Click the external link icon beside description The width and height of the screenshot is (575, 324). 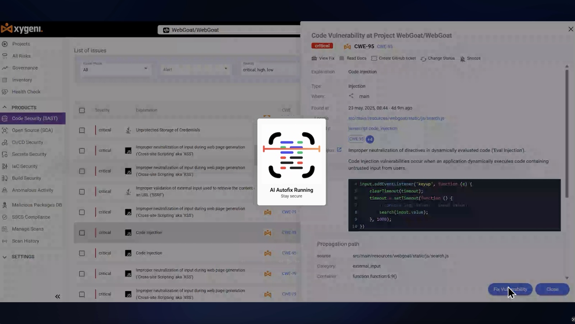click(339, 150)
